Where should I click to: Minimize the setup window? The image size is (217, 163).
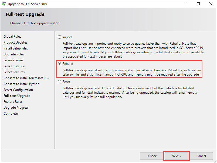(186, 4)
